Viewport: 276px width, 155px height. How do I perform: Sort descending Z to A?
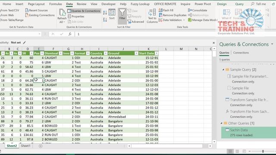pyautogui.click(x=105, y=19)
